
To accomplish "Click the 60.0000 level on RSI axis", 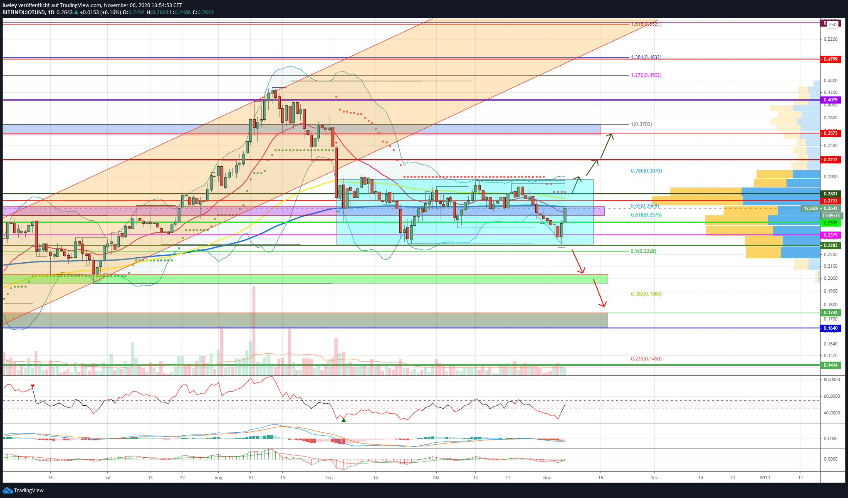I will (832, 396).
